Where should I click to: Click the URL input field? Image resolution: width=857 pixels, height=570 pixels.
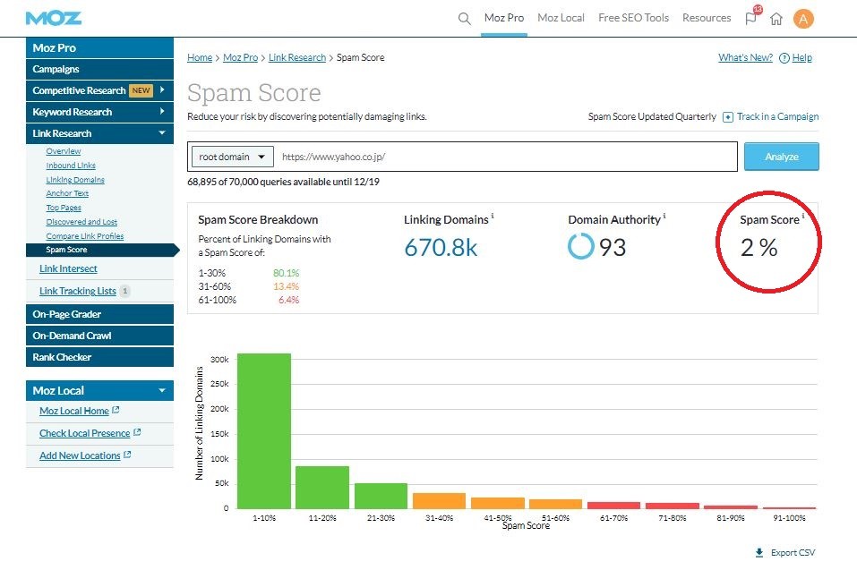tap(506, 157)
